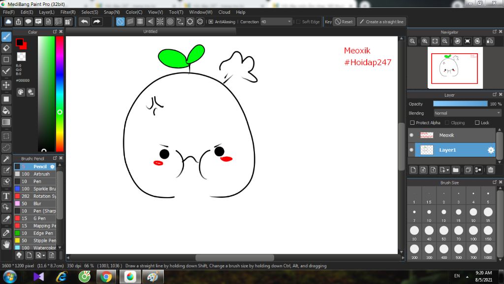This screenshot has height=284, width=504.
Task: Choose the Move tool
Action: [x=6, y=85]
